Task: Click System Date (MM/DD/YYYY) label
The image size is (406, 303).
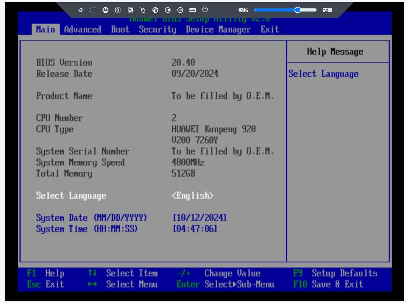Action: coord(91,218)
